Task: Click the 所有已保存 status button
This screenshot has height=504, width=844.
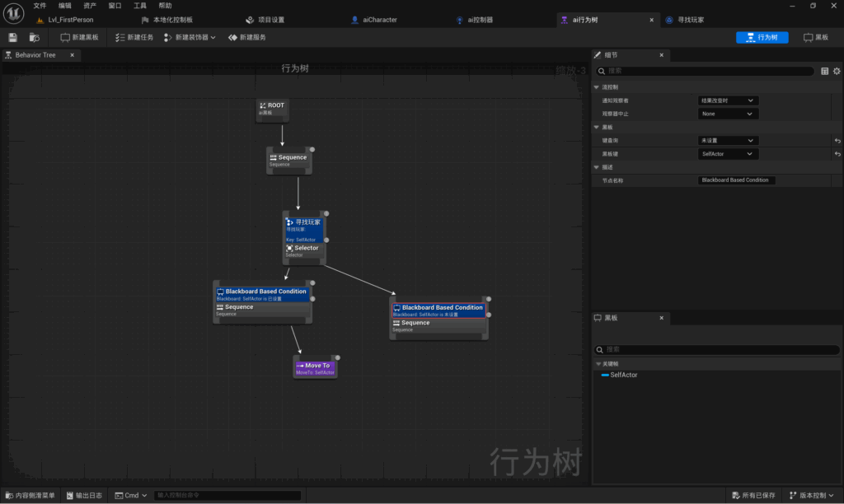Action: (x=753, y=496)
